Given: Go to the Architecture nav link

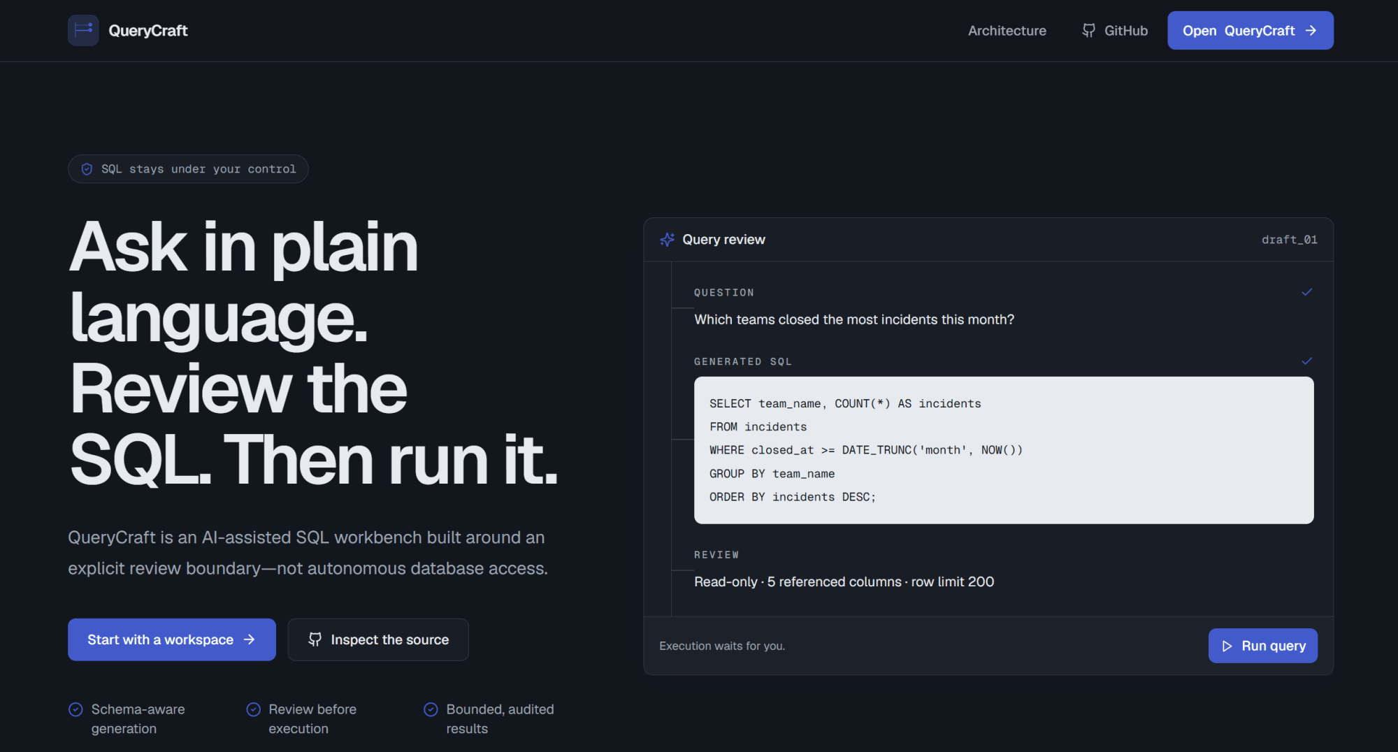Looking at the screenshot, I should tap(1007, 31).
